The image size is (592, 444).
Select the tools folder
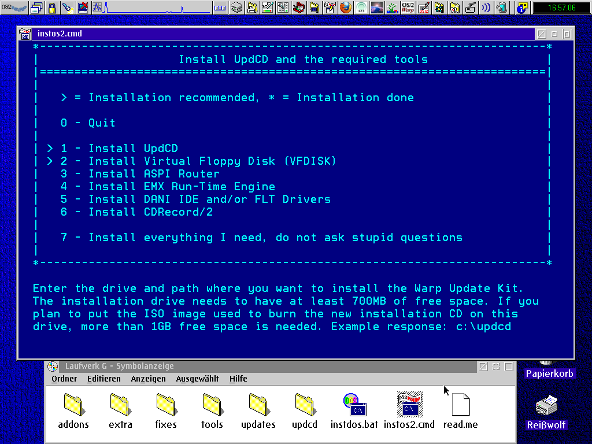(x=212, y=411)
